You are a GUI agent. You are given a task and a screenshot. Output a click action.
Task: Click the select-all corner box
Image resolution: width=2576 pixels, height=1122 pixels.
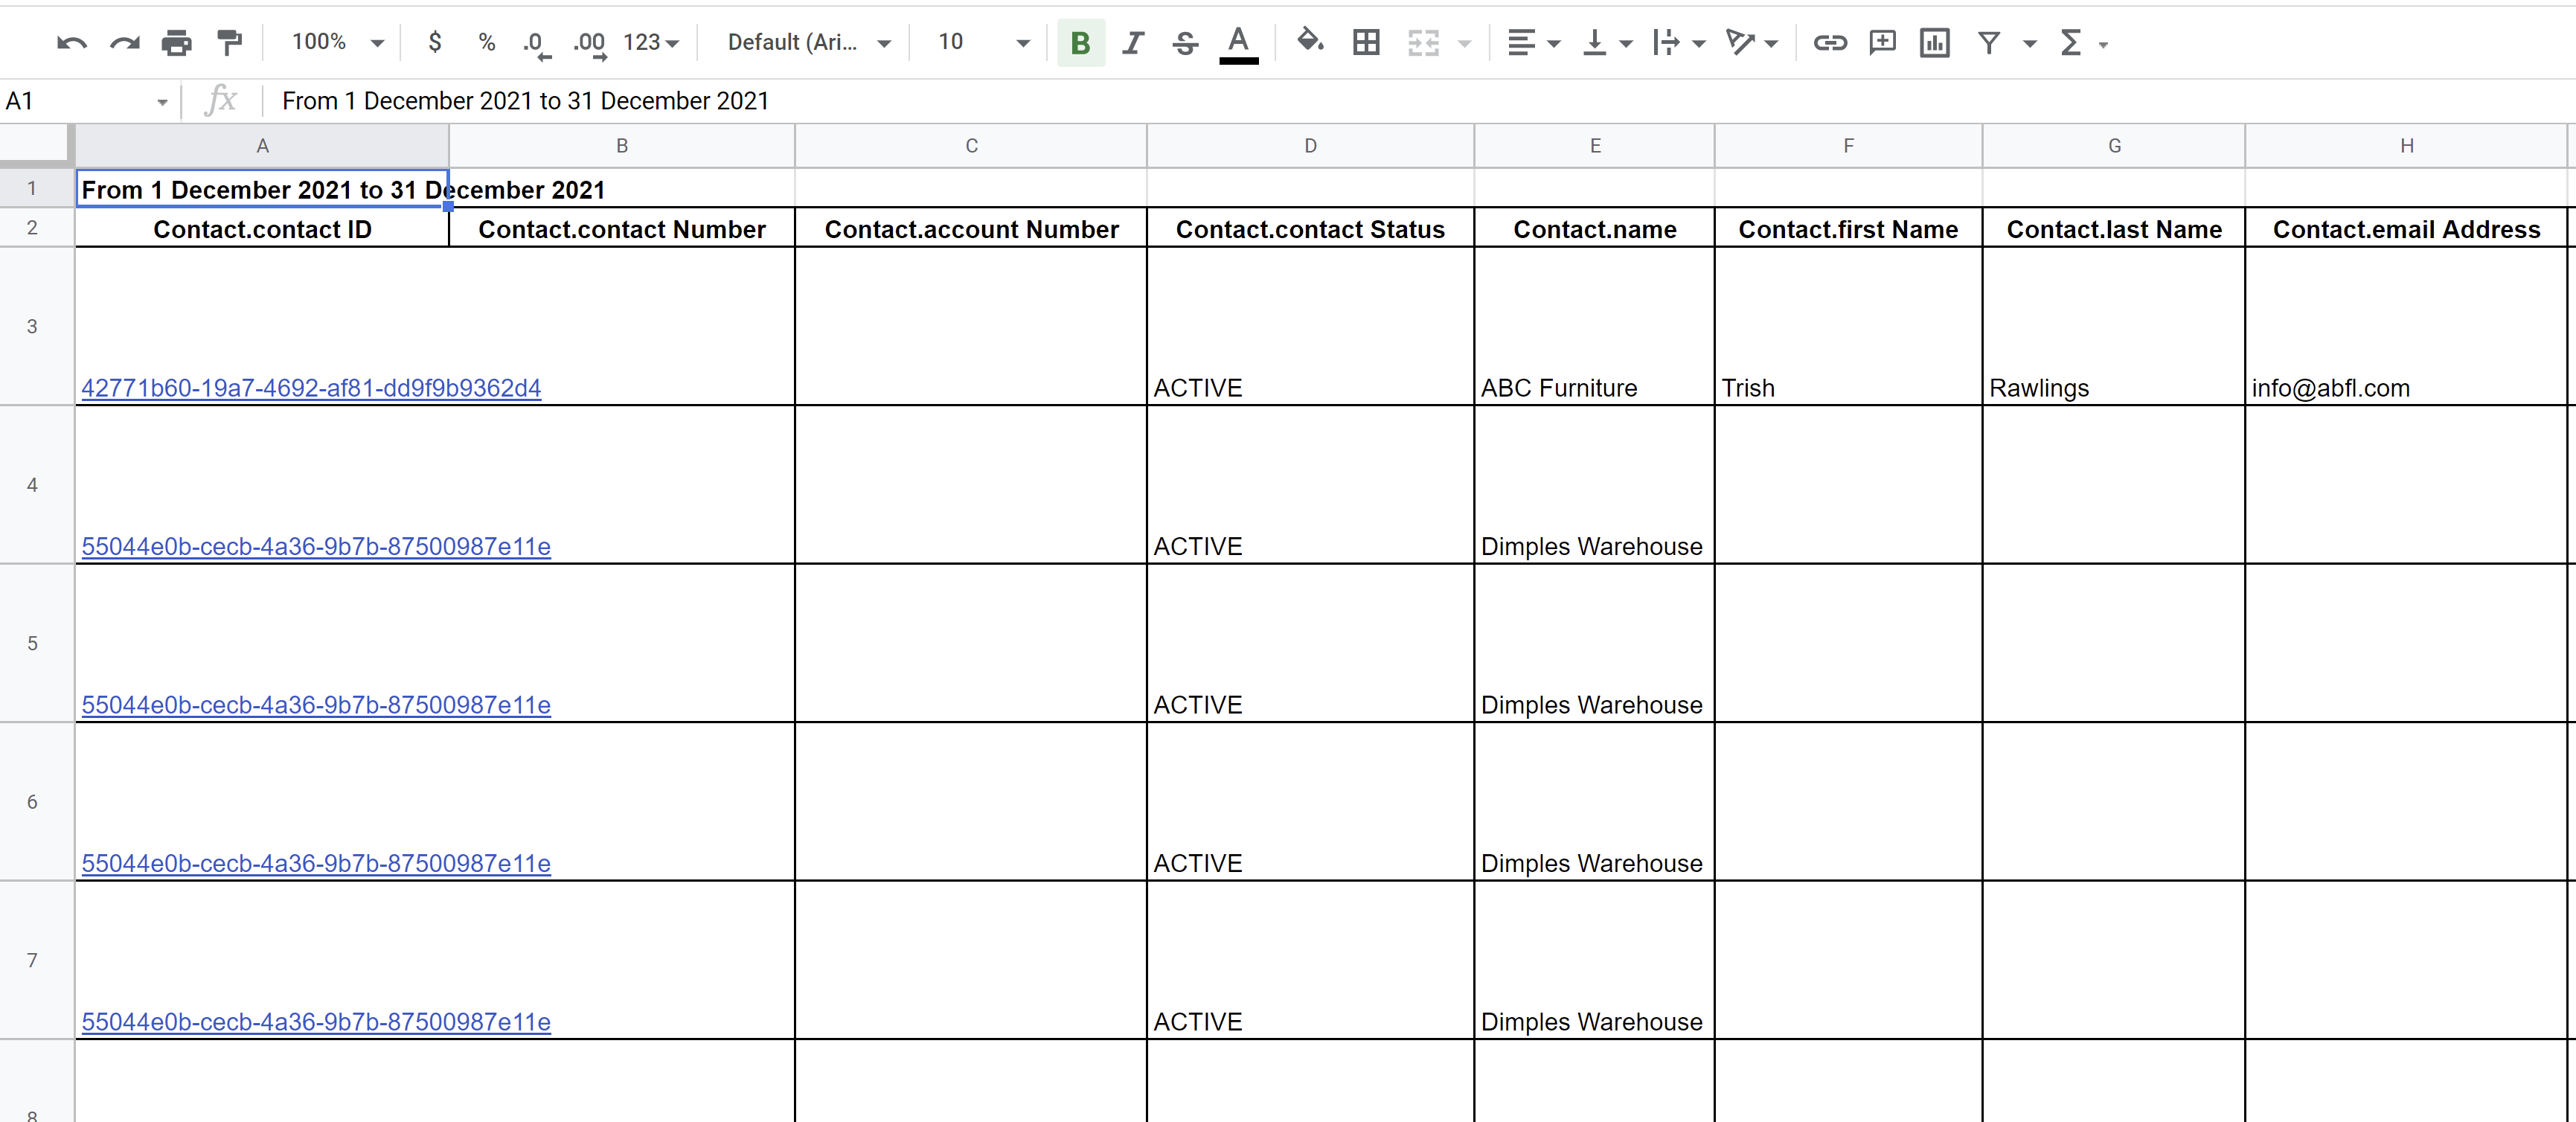[36, 146]
